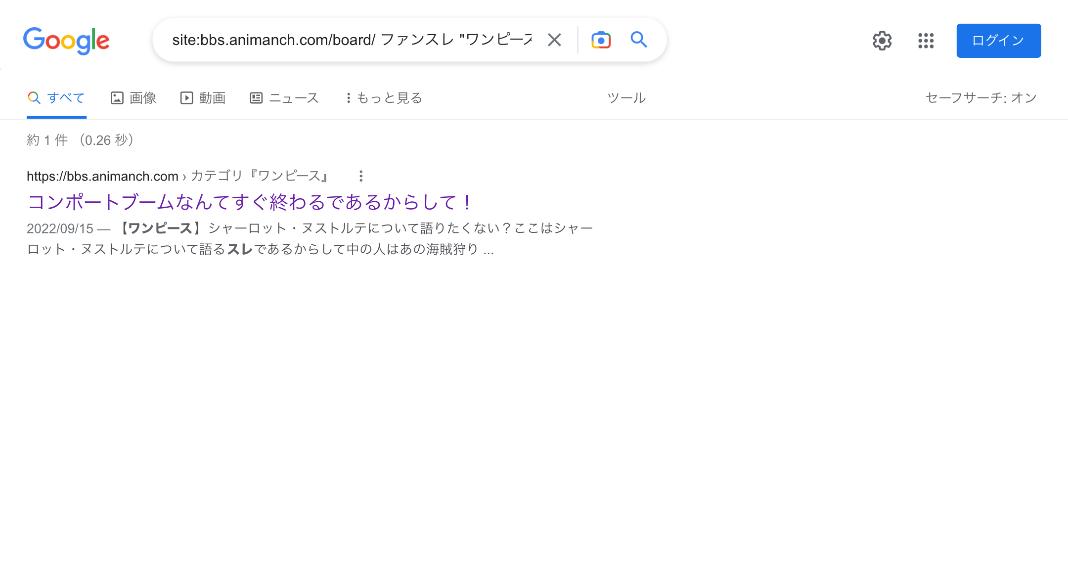Viewport: 1068px width, 583px height.
Task: Click inside the search query field
Action: (x=351, y=40)
